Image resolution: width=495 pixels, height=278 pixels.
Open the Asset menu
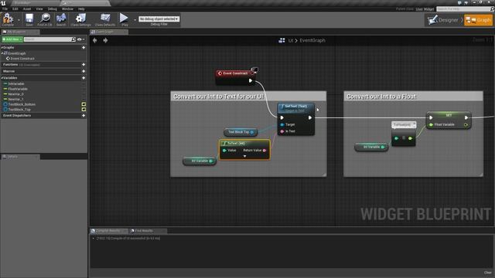click(27, 9)
